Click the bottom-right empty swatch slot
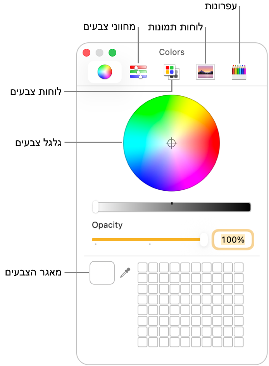 [239, 342]
